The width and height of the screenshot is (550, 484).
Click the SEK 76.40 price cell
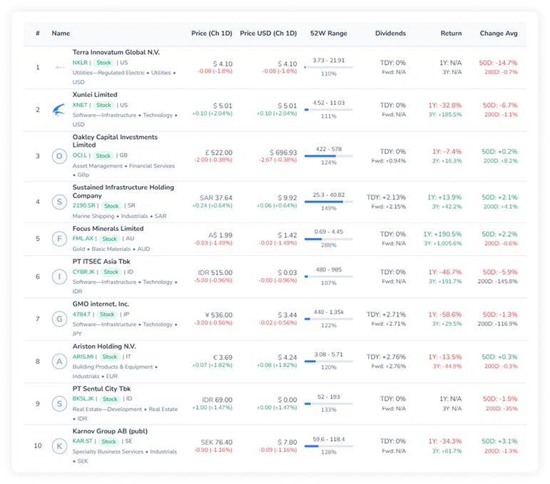coord(216,442)
